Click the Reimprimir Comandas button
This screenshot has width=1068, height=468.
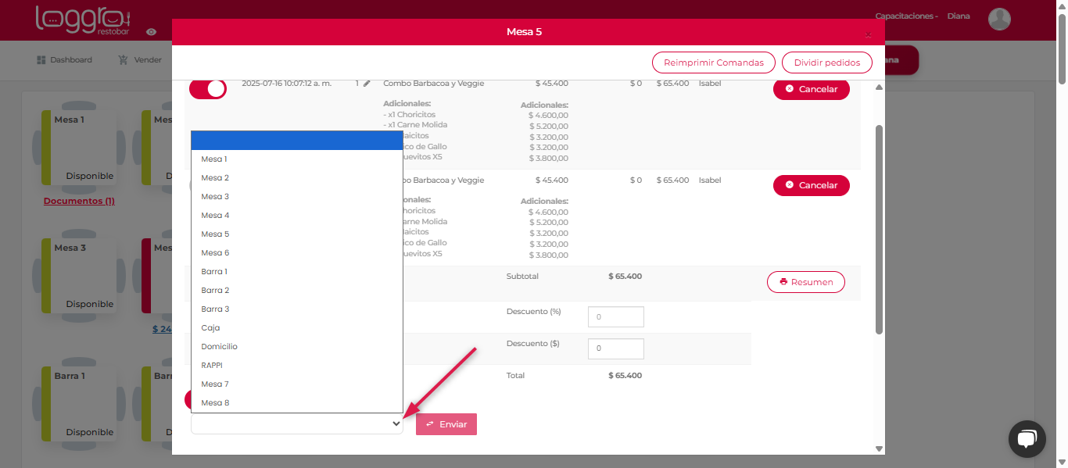713,63
